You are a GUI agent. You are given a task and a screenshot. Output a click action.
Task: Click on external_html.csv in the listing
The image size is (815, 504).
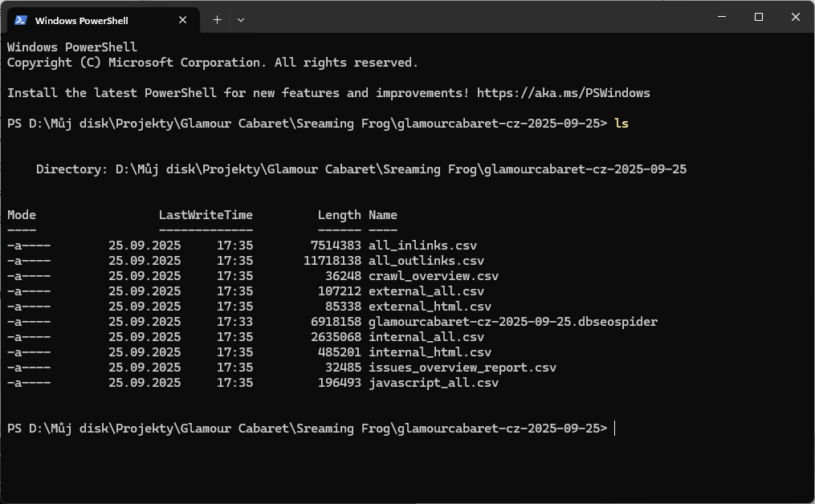pyautogui.click(x=430, y=307)
